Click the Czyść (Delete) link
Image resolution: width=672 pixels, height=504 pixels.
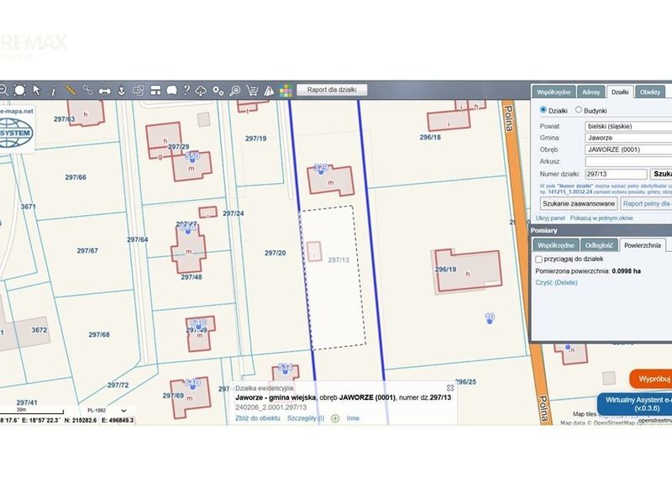click(x=556, y=282)
